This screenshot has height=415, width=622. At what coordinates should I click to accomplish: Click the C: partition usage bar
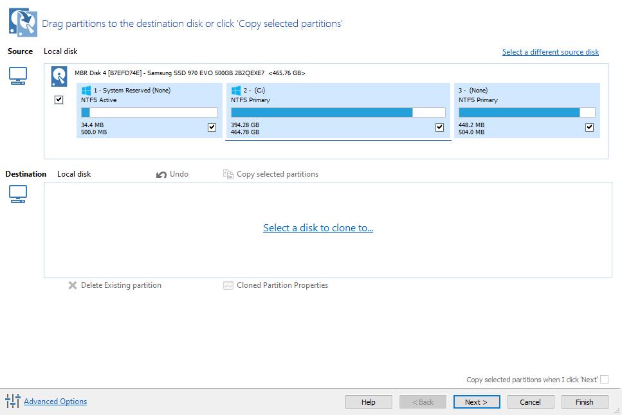[x=338, y=112]
